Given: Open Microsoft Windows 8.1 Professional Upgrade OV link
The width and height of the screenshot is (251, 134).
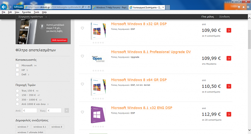Looking at the screenshot, I should (x=151, y=52).
